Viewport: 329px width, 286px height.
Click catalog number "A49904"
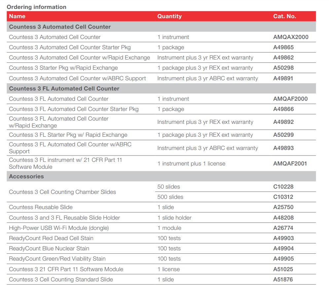(x=283, y=249)
